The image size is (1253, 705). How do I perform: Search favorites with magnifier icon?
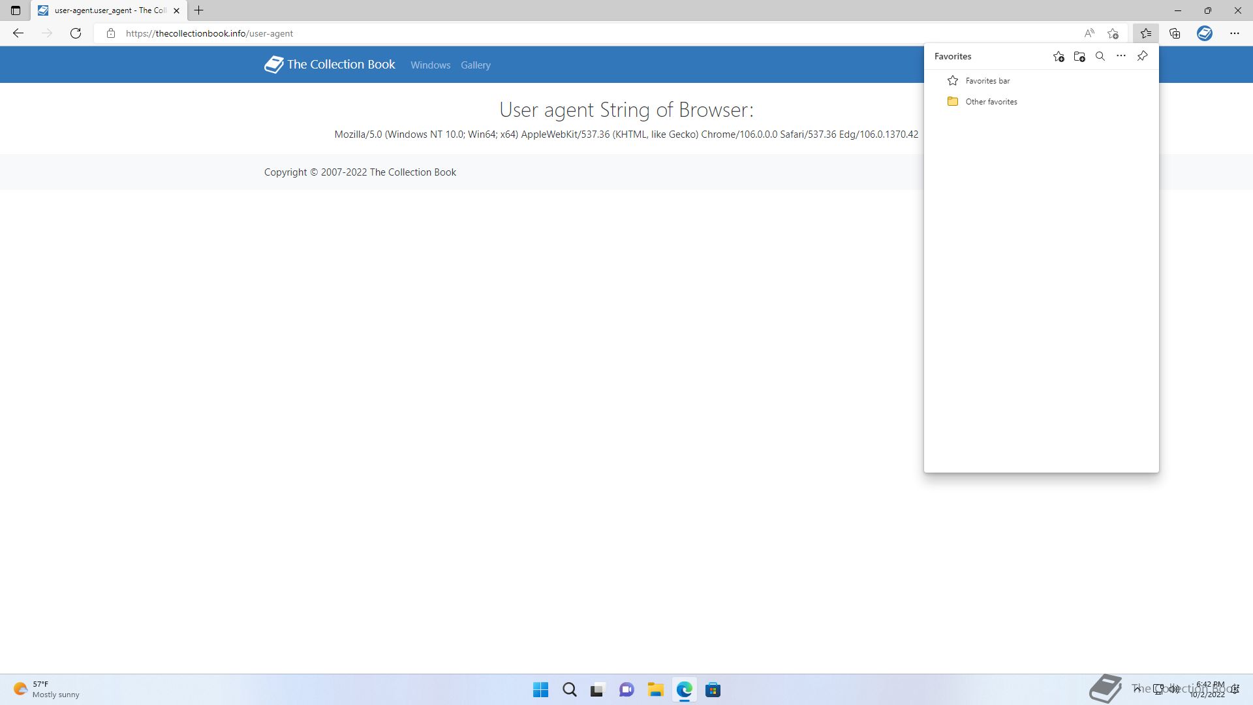click(x=1100, y=57)
